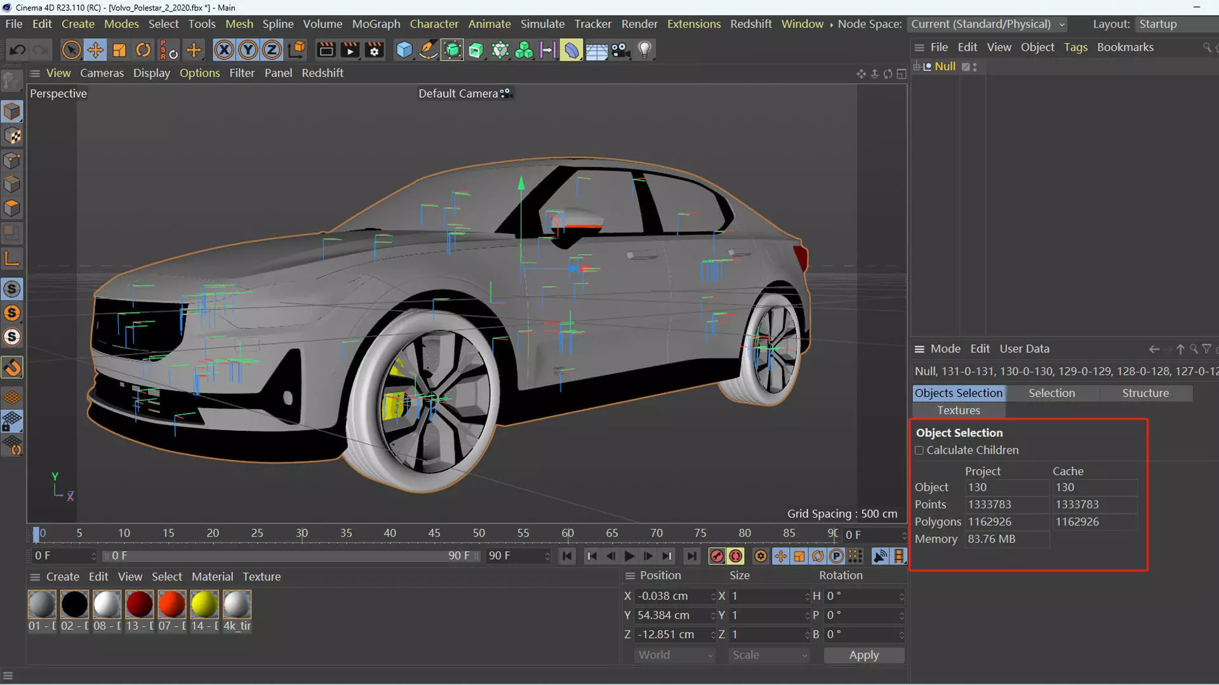The image size is (1219, 685).
Task: Toggle Position keyframe recording
Action: 780,556
